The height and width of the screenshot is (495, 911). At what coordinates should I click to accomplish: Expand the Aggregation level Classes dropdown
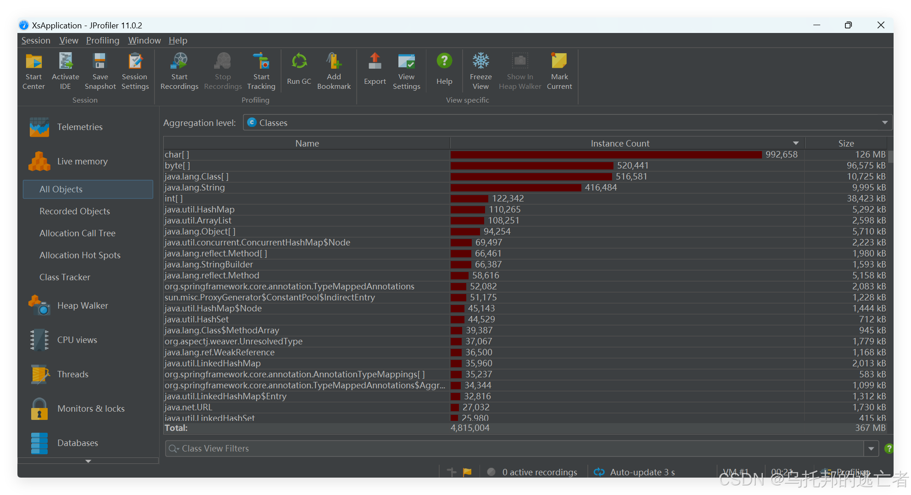coord(884,123)
